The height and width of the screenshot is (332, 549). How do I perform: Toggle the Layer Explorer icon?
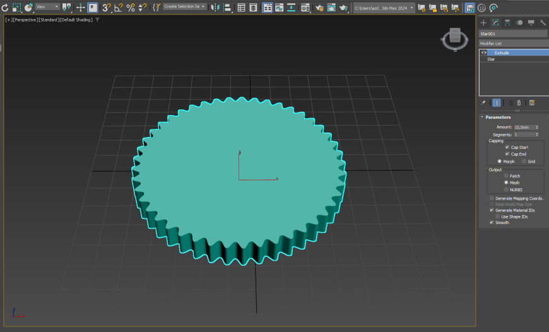point(253,8)
